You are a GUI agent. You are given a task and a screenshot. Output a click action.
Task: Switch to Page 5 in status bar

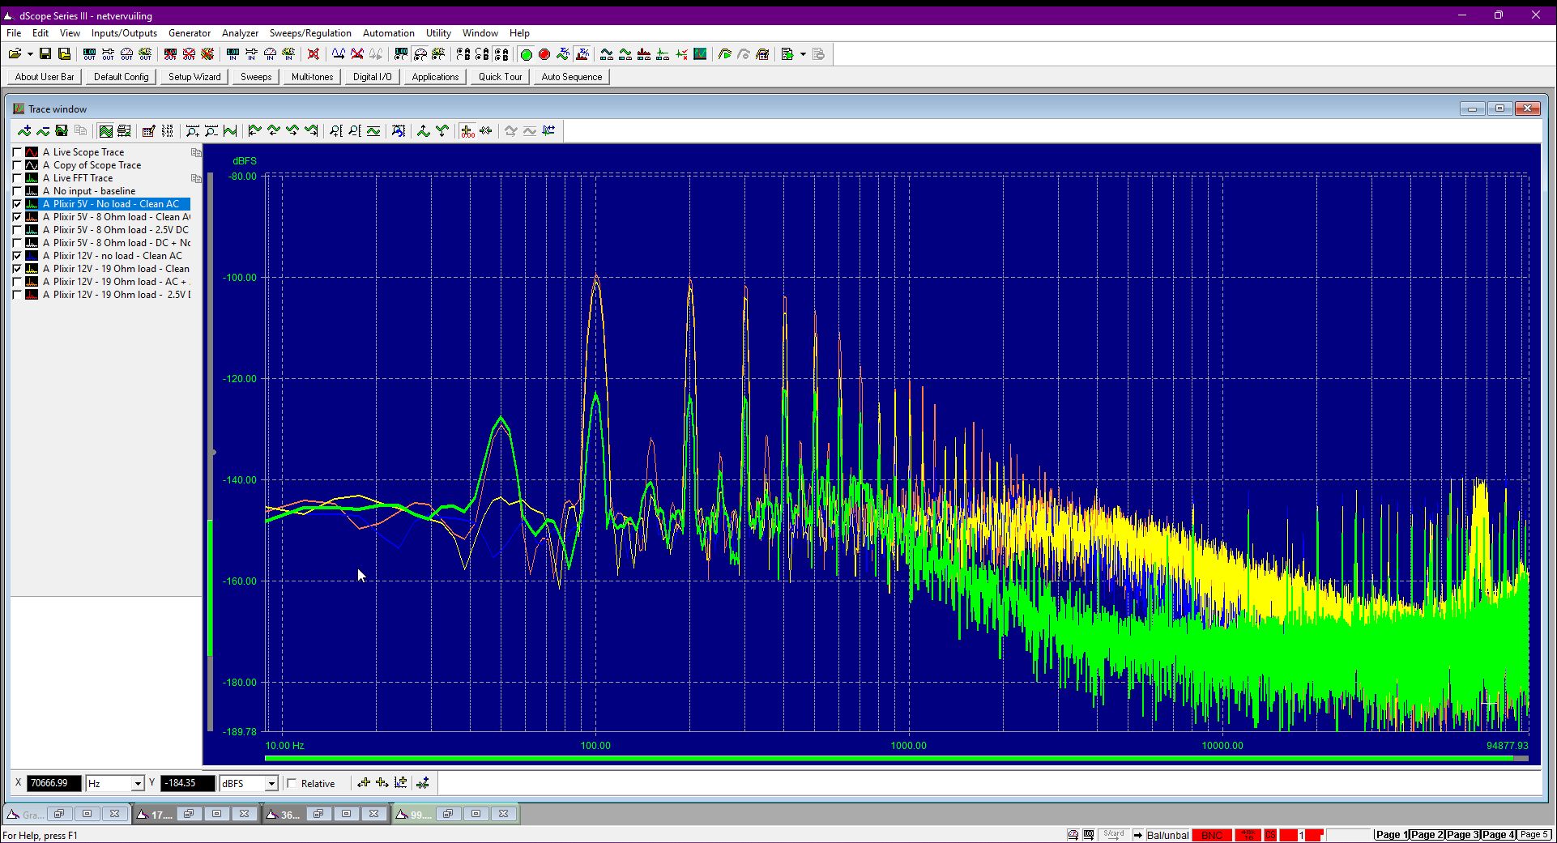pos(1534,835)
